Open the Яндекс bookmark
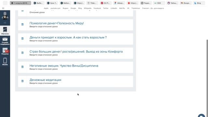Image resolution: width=208 pixels, height=117 pixels. pyautogui.click(x=65, y=8)
